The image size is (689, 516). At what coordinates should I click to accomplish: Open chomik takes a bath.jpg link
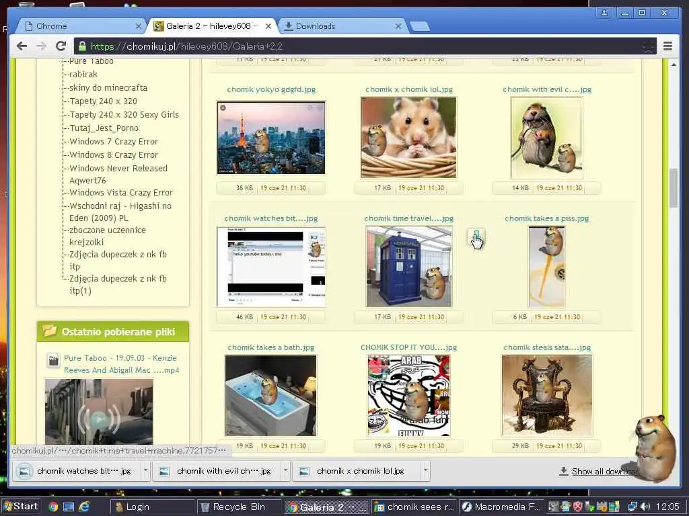tap(271, 347)
